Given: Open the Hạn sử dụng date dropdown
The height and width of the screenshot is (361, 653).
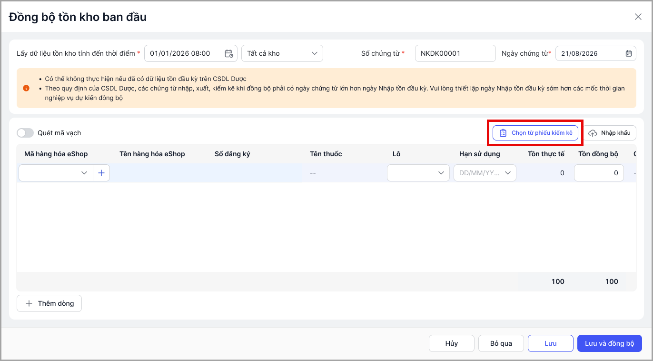Looking at the screenshot, I should point(485,173).
